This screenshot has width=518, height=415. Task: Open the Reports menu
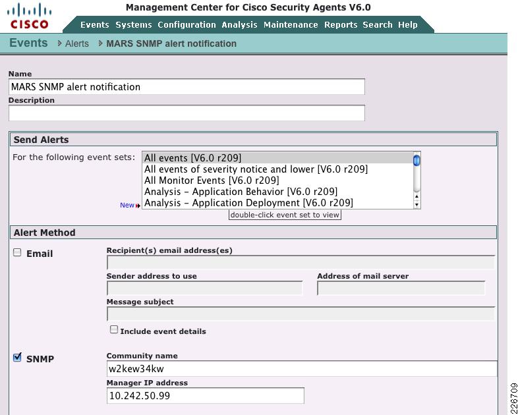(341, 25)
